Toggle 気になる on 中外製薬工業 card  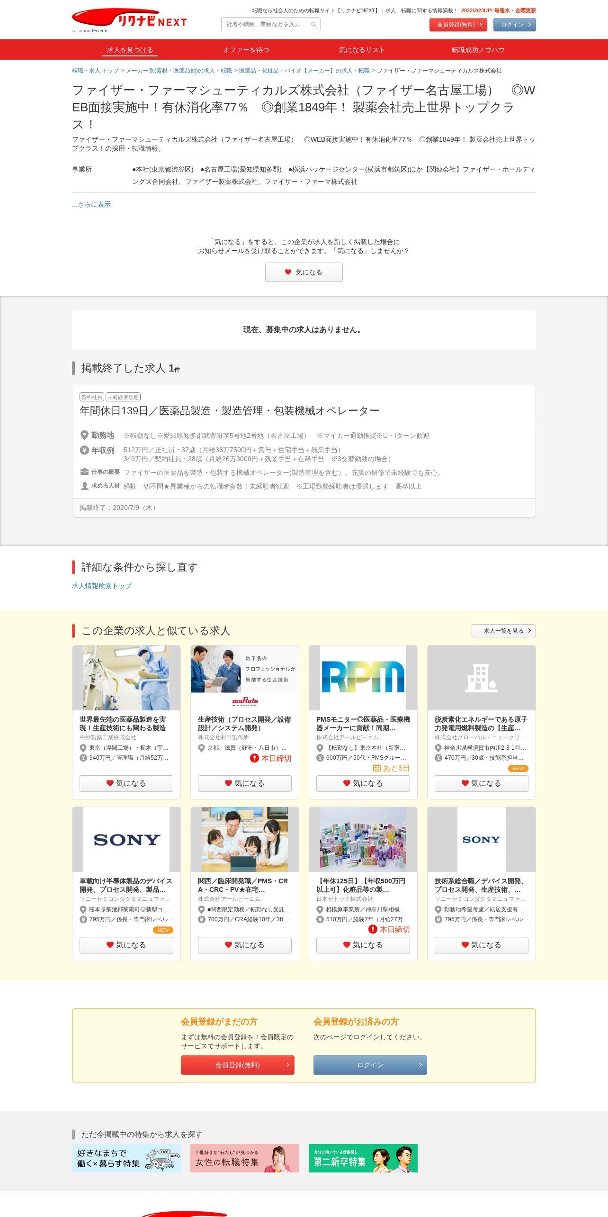[126, 783]
